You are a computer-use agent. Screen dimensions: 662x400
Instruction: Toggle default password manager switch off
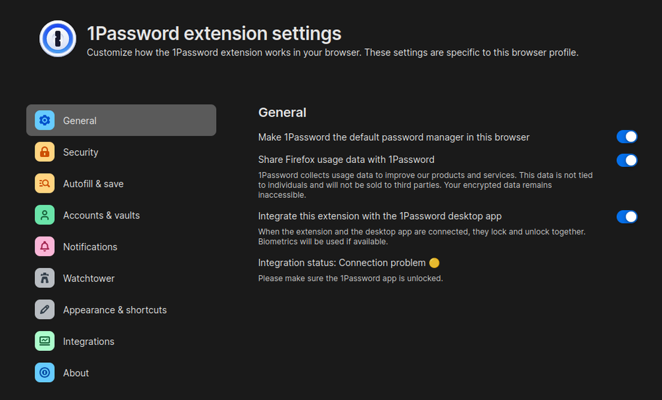pos(626,137)
